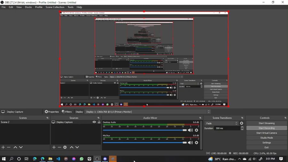Image resolution: width=288 pixels, height=162 pixels.
Task: Click Start Recording button
Action: (x=267, y=128)
